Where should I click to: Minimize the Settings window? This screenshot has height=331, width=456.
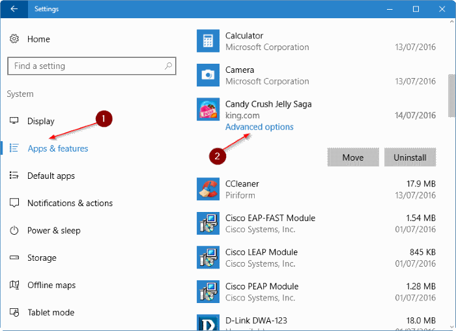[x=390, y=9]
